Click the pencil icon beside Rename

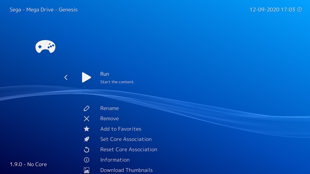coord(86,108)
